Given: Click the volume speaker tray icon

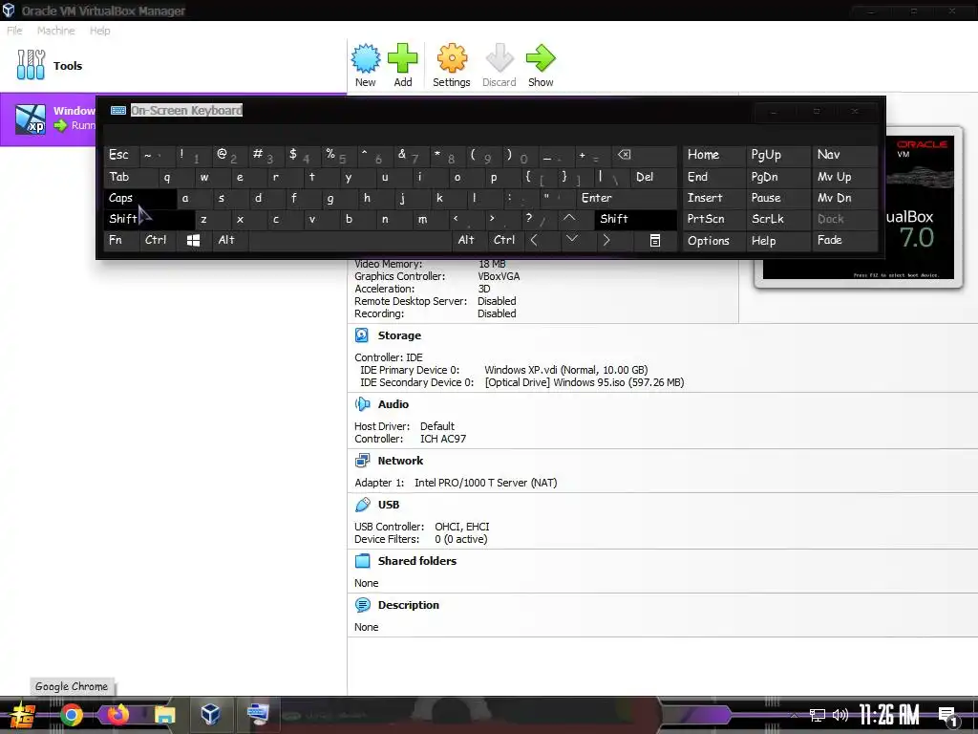Looking at the screenshot, I should (x=840, y=715).
